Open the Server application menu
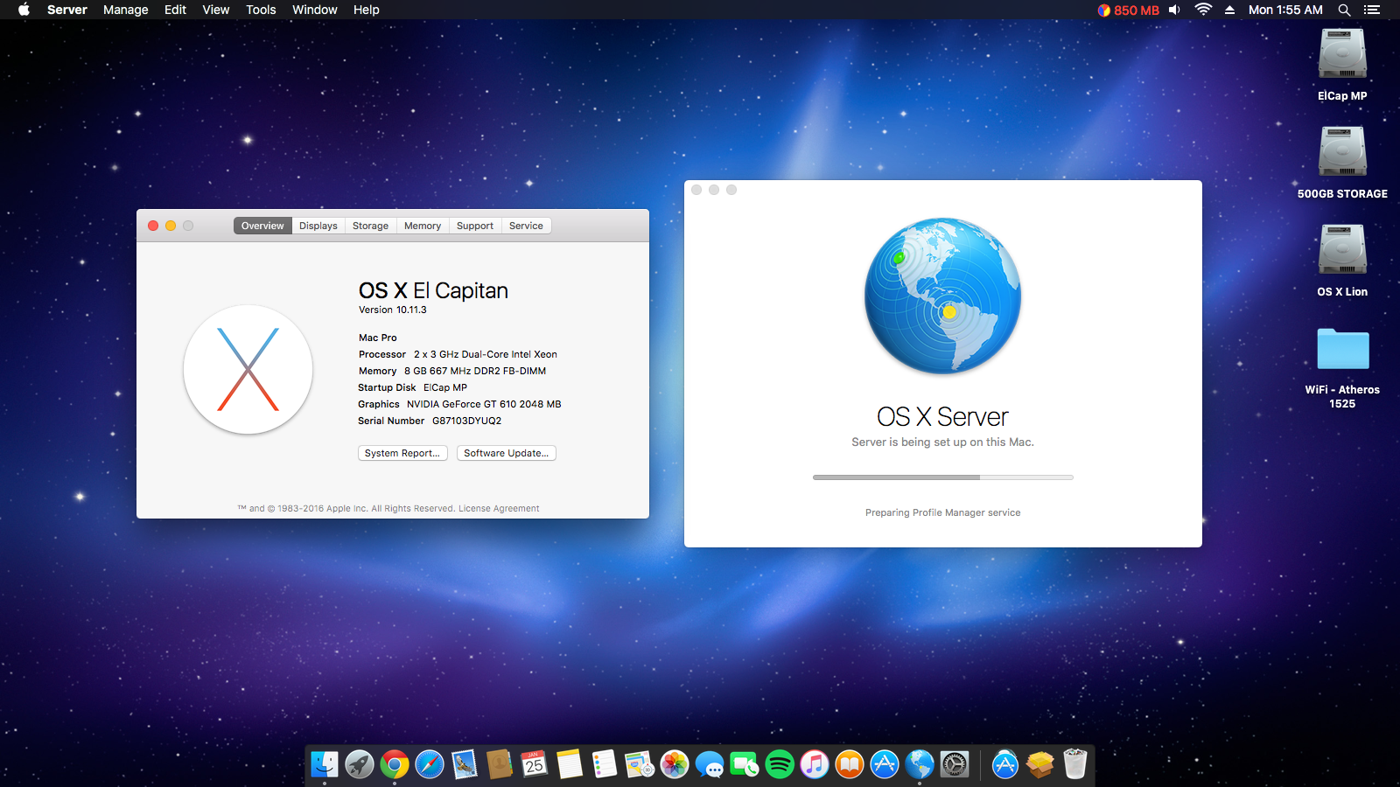Screen dimensions: 1400x787 [67, 10]
